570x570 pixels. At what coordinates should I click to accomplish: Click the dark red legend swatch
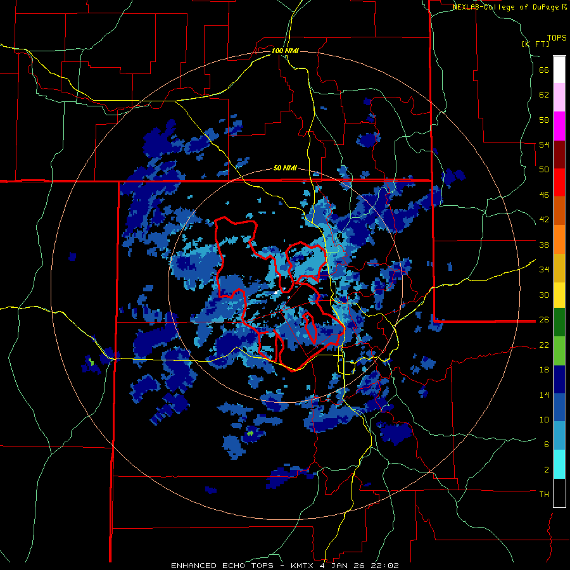pos(559,155)
